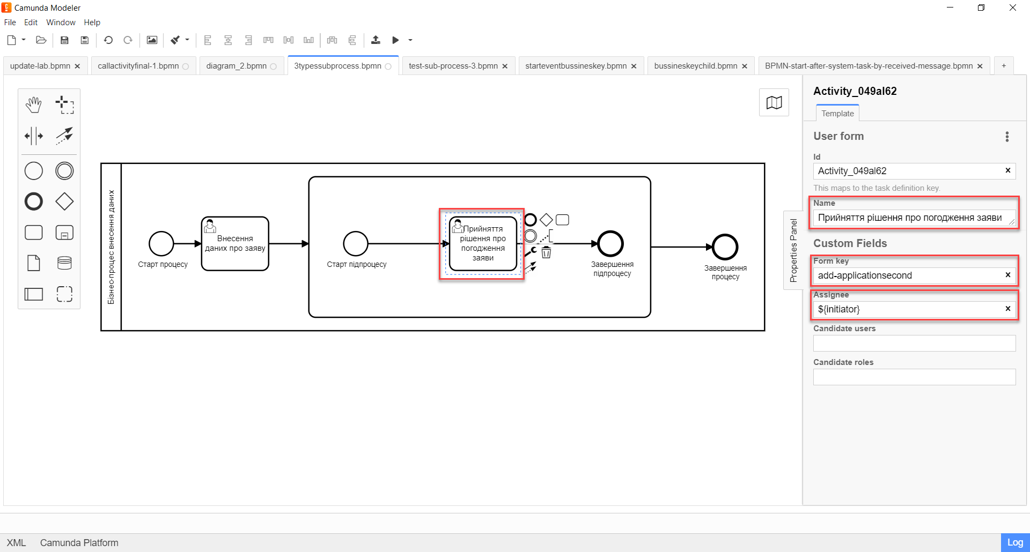Close the update-lab.bpmn tab

[77, 66]
